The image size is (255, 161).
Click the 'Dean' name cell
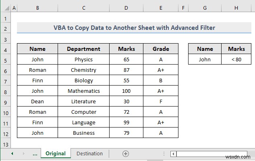point(37,101)
